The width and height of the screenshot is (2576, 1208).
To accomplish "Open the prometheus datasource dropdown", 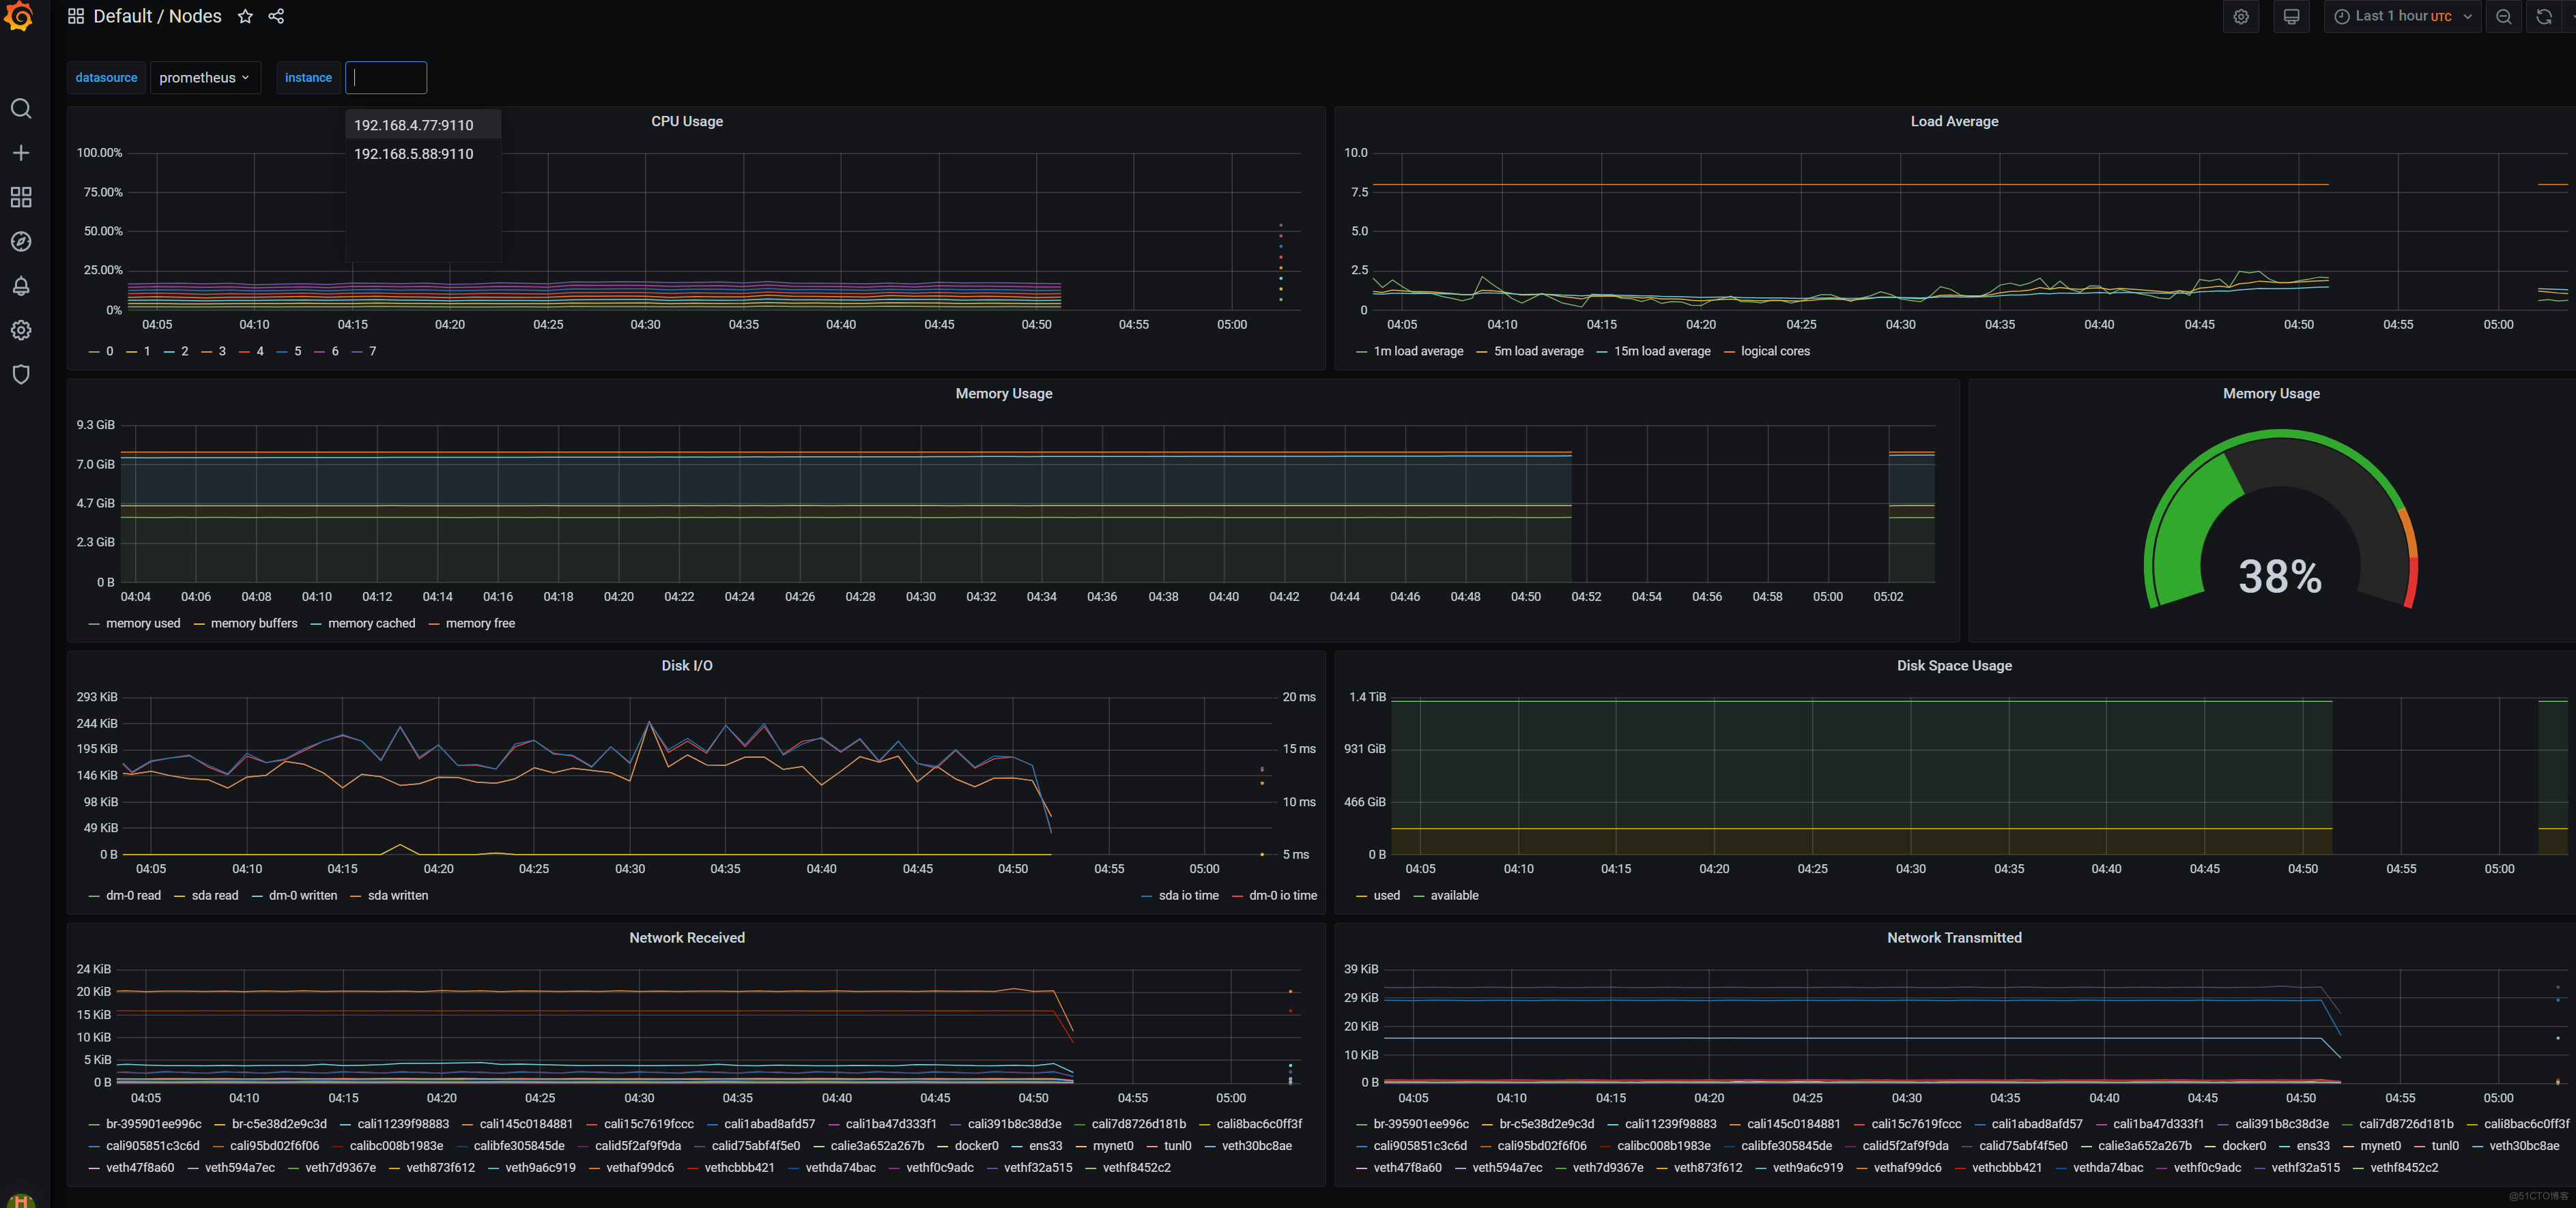I will point(205,78).
